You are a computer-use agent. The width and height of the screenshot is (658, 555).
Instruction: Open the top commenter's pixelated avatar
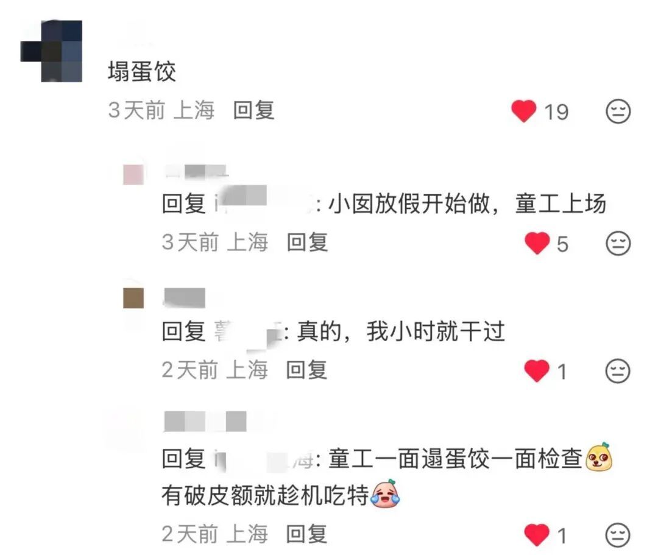point(51,51)
